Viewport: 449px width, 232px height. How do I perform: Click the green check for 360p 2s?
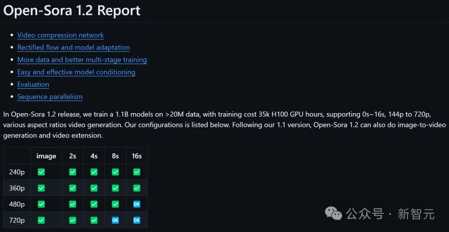point(72,188)
